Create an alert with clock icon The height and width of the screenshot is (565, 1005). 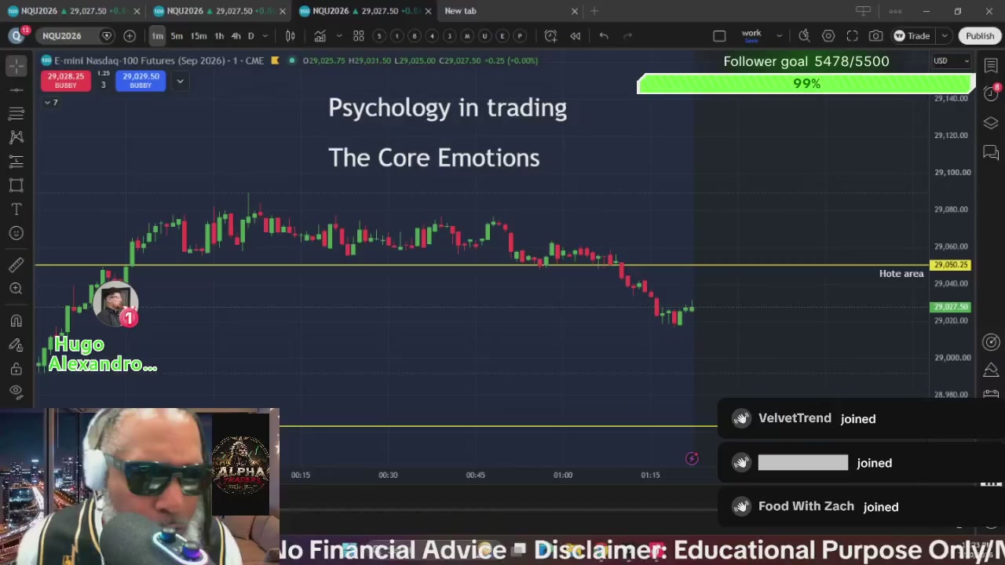click(x=550, y=36)
